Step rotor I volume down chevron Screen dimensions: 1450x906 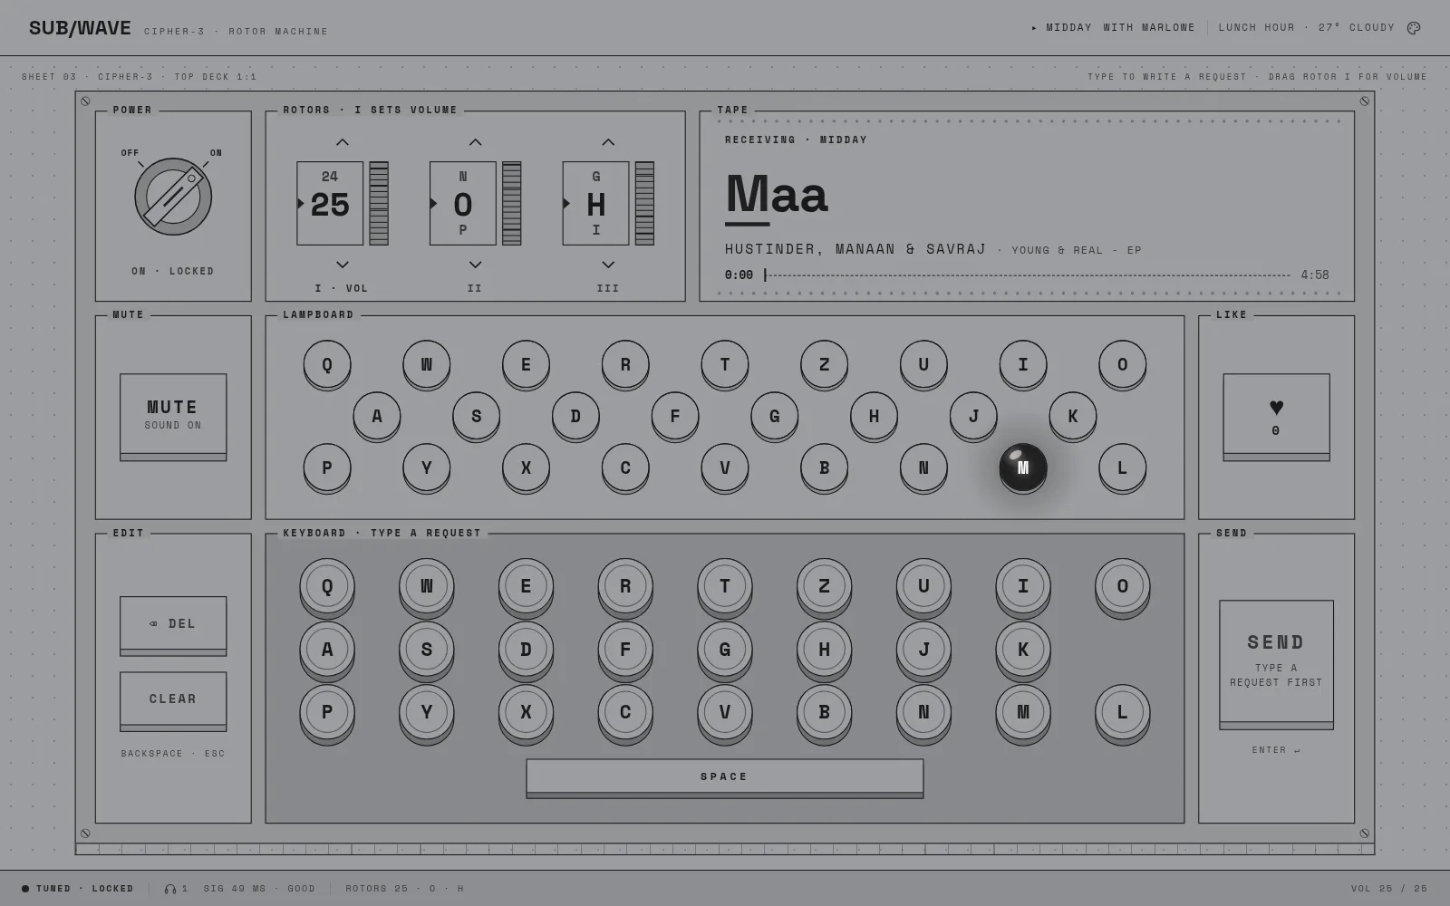pos(343,265)
